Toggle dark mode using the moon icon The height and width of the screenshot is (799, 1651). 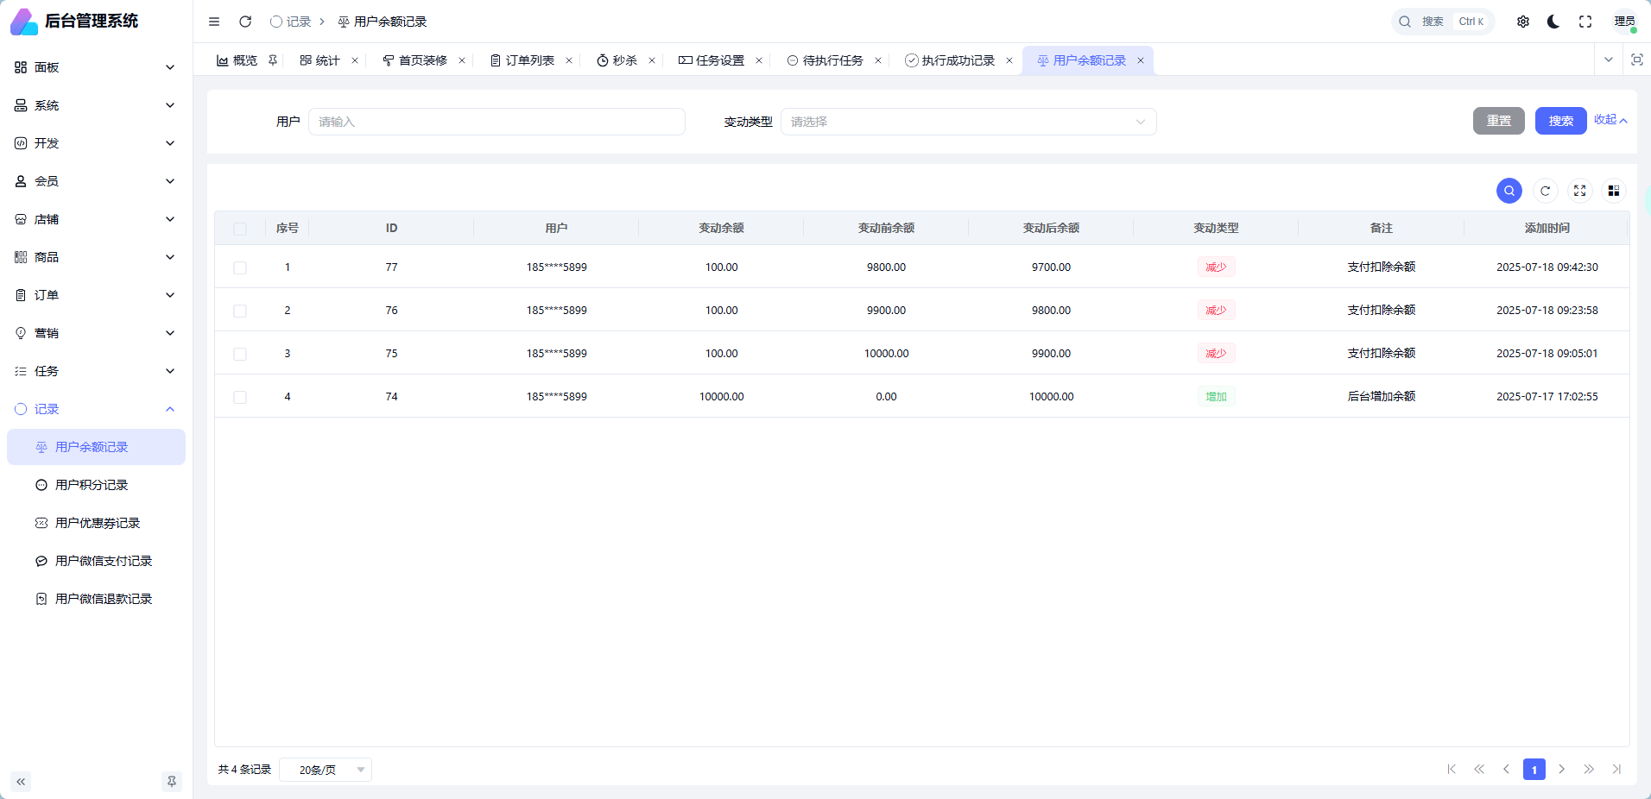point(1553,21)
